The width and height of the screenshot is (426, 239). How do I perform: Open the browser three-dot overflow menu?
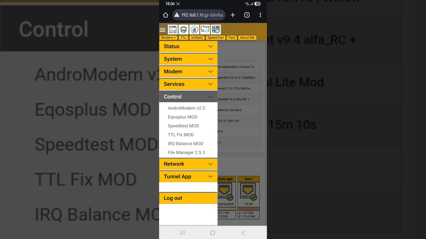point(260,15)
